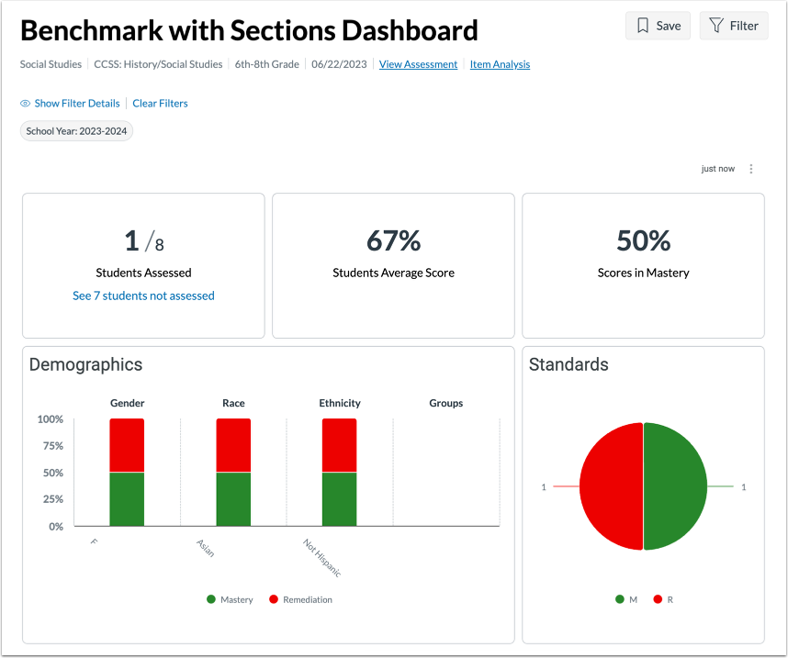788x658 pixels.
Task: Select the Ethnicity bar's red Remediation segment
Action: (x=339, y=445)
